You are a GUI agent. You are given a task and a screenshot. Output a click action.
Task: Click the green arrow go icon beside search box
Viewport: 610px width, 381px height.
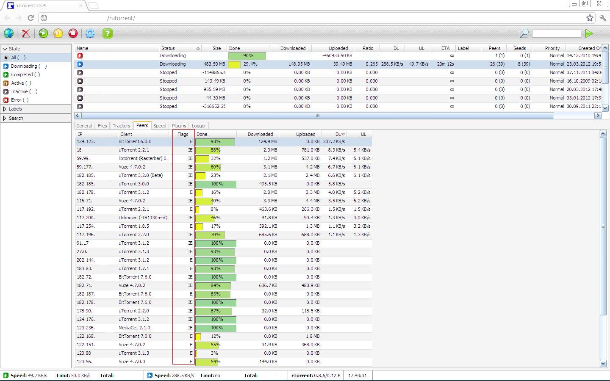pos(589,33)
